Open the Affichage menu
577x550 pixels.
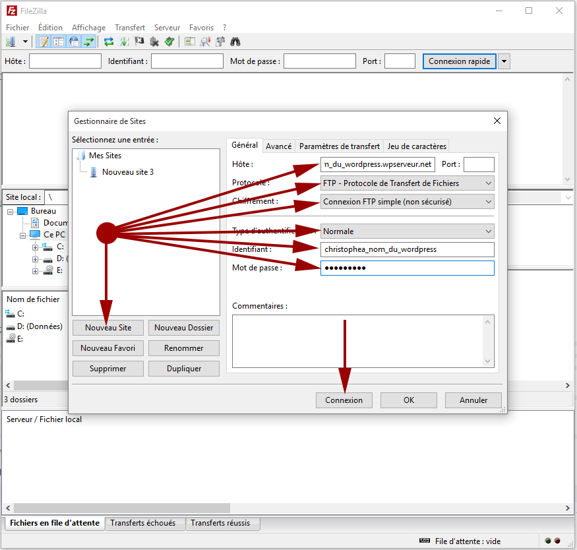(x=88, y=28)
